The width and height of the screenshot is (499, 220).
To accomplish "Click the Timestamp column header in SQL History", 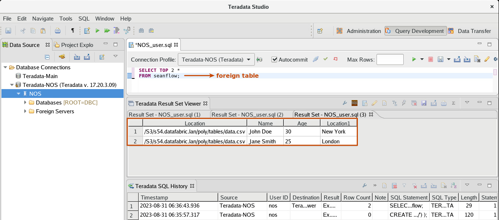I will pos(178,197).
